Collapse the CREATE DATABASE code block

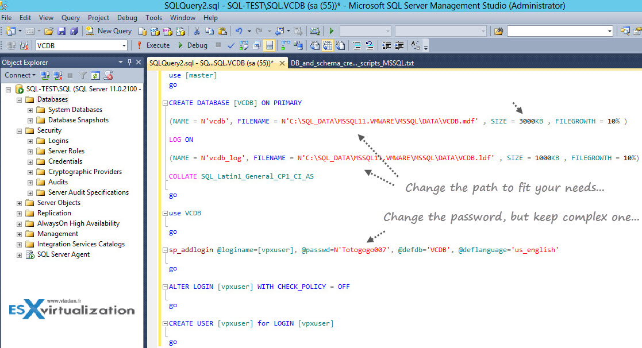(x=165, y=103)
